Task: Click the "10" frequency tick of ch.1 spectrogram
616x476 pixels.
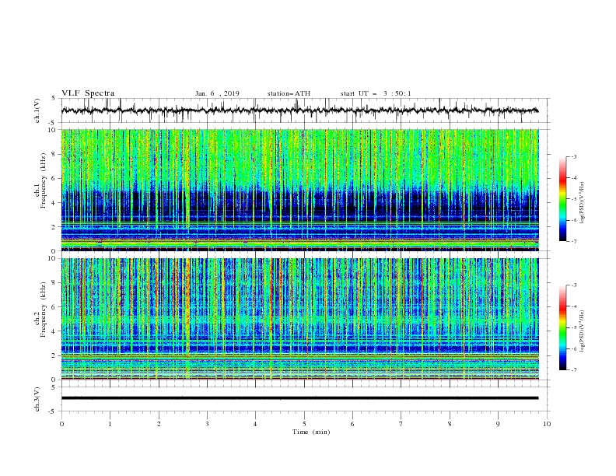Action: tap(54, 130)
